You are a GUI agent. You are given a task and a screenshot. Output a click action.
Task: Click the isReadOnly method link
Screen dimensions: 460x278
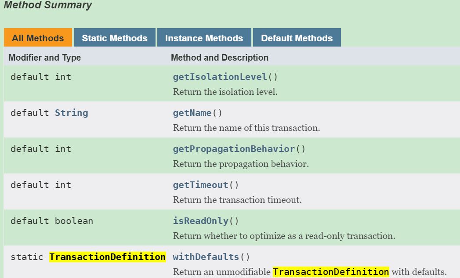pos(201,221)
